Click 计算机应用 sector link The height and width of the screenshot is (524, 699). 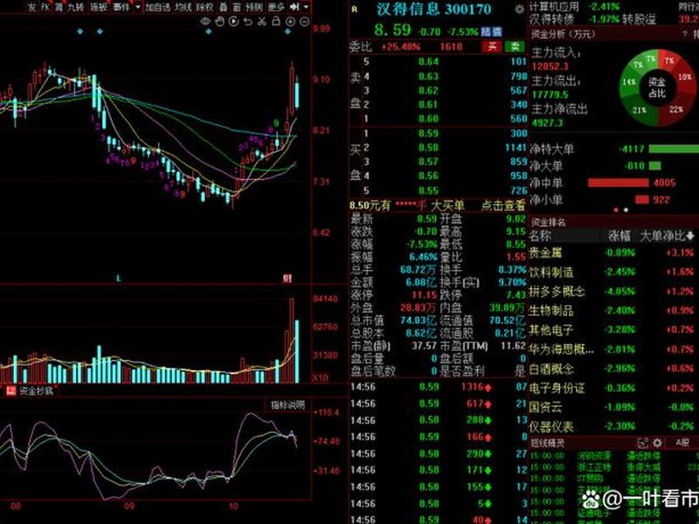(554, 7)
